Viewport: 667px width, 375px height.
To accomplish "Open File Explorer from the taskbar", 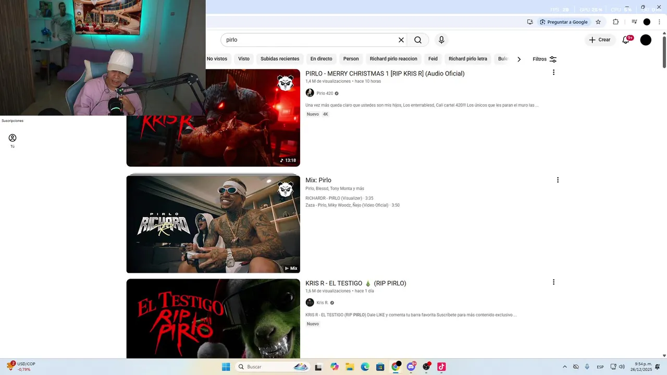I will [350, 367].
